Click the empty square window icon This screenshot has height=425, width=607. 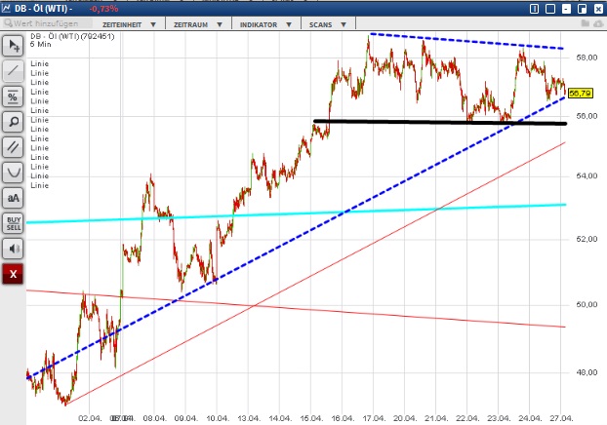tap(550, 9)
